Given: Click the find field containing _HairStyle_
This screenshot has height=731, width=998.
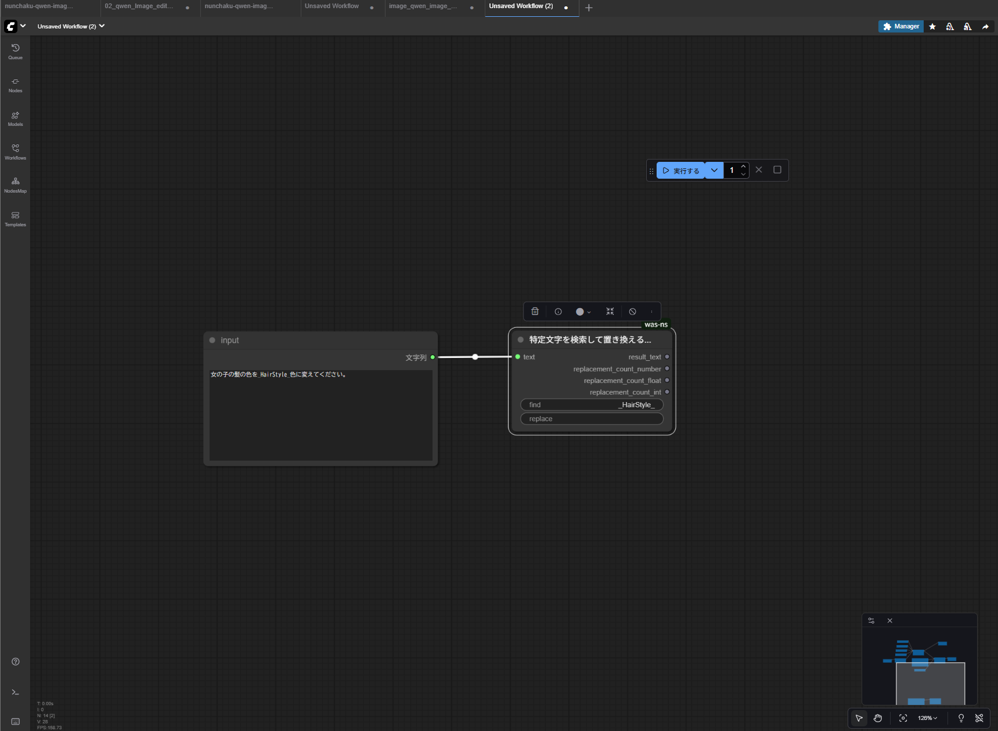Looking at the screenshot, I should pyautogui.click(x=592, y=405).
